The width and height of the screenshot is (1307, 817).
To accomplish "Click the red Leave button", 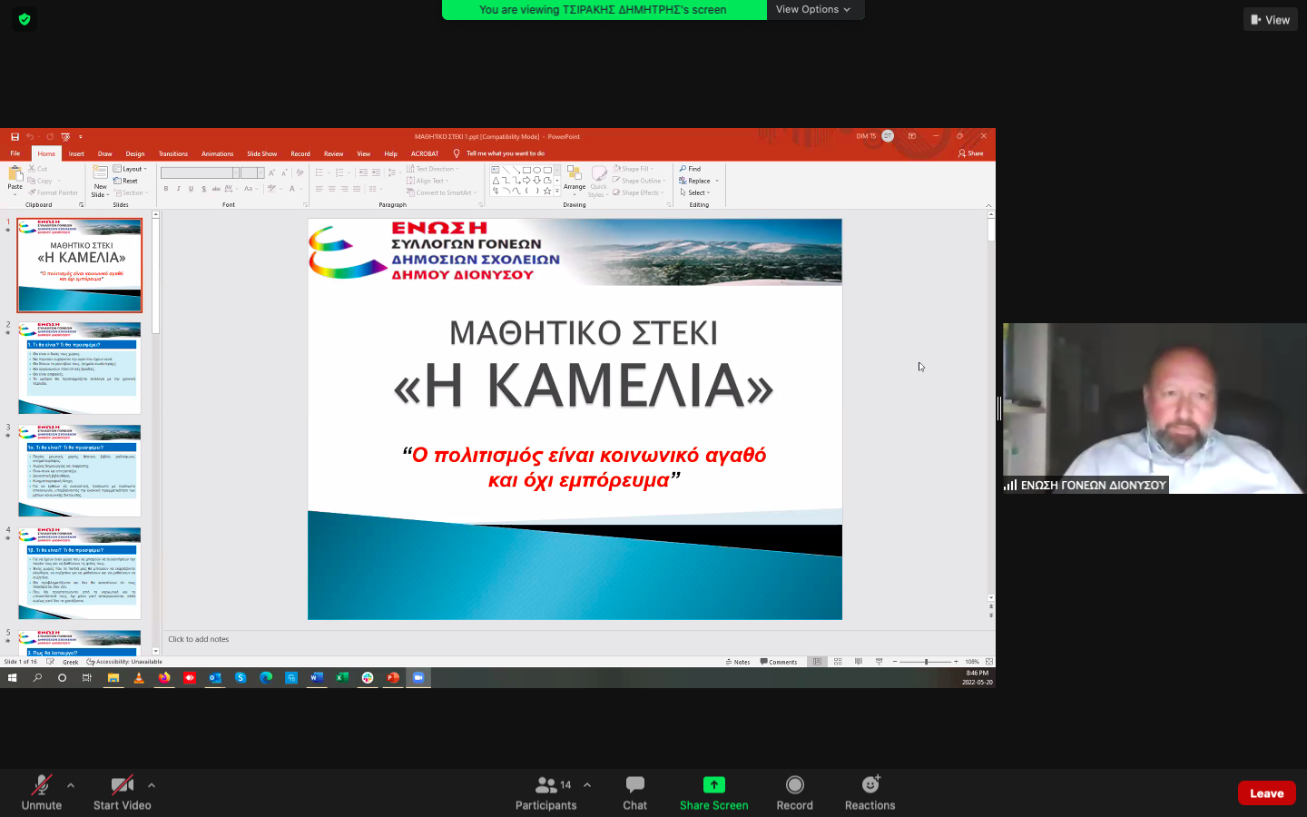I will pos(1267,793).
